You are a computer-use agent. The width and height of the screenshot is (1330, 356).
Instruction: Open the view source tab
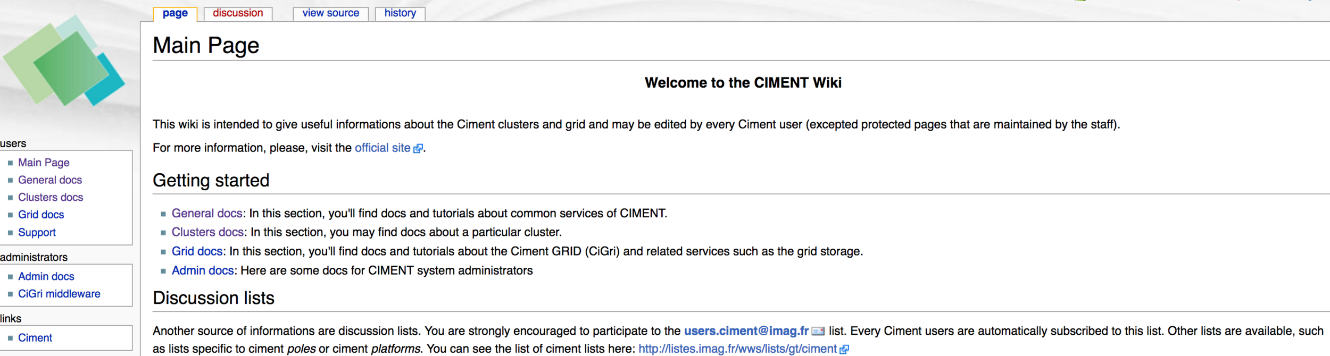click(330, 13)
